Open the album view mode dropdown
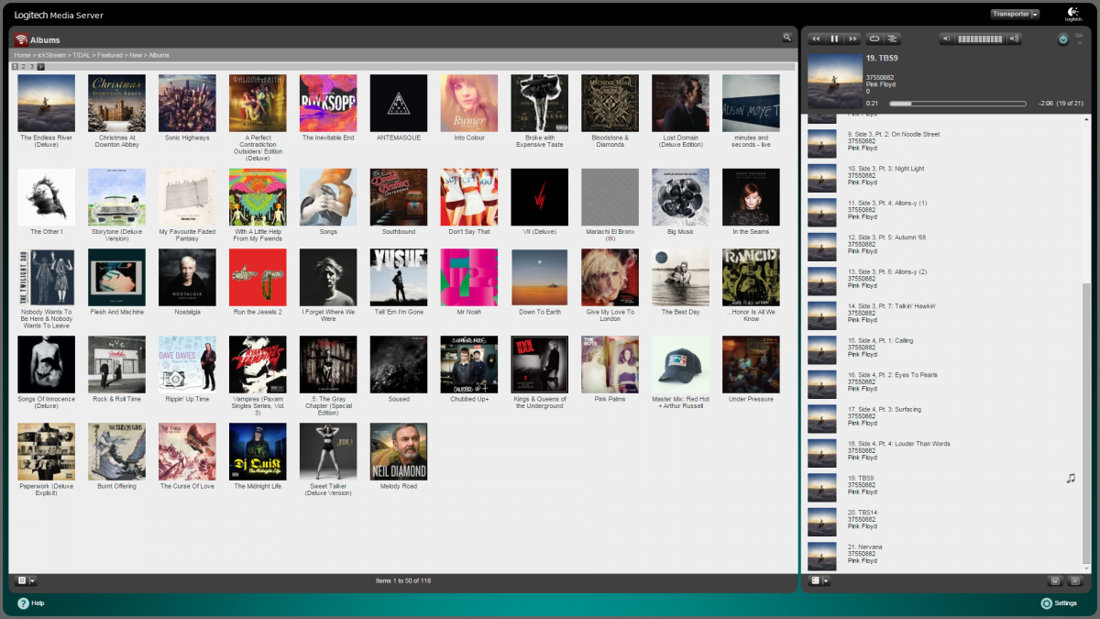 [26, 580]
